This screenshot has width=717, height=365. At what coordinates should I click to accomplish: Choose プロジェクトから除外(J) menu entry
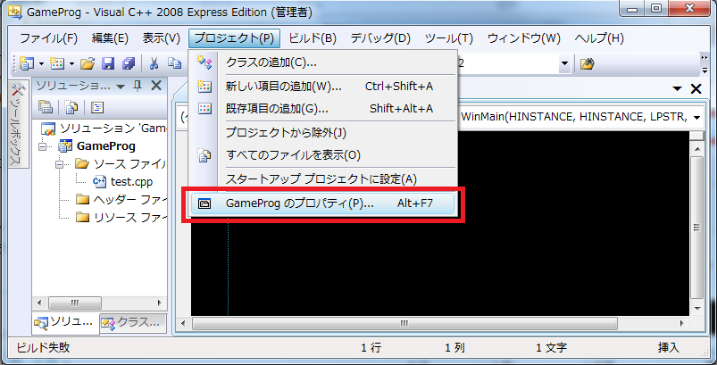click(x=323, y=133)
